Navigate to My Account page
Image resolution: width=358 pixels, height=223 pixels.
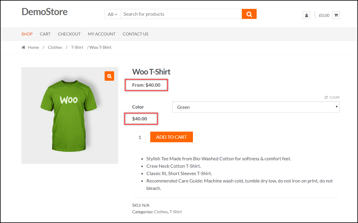(101, 34)
